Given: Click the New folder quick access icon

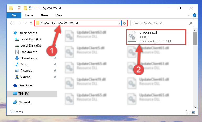Looking at the screenshot, I should [25, 8].
